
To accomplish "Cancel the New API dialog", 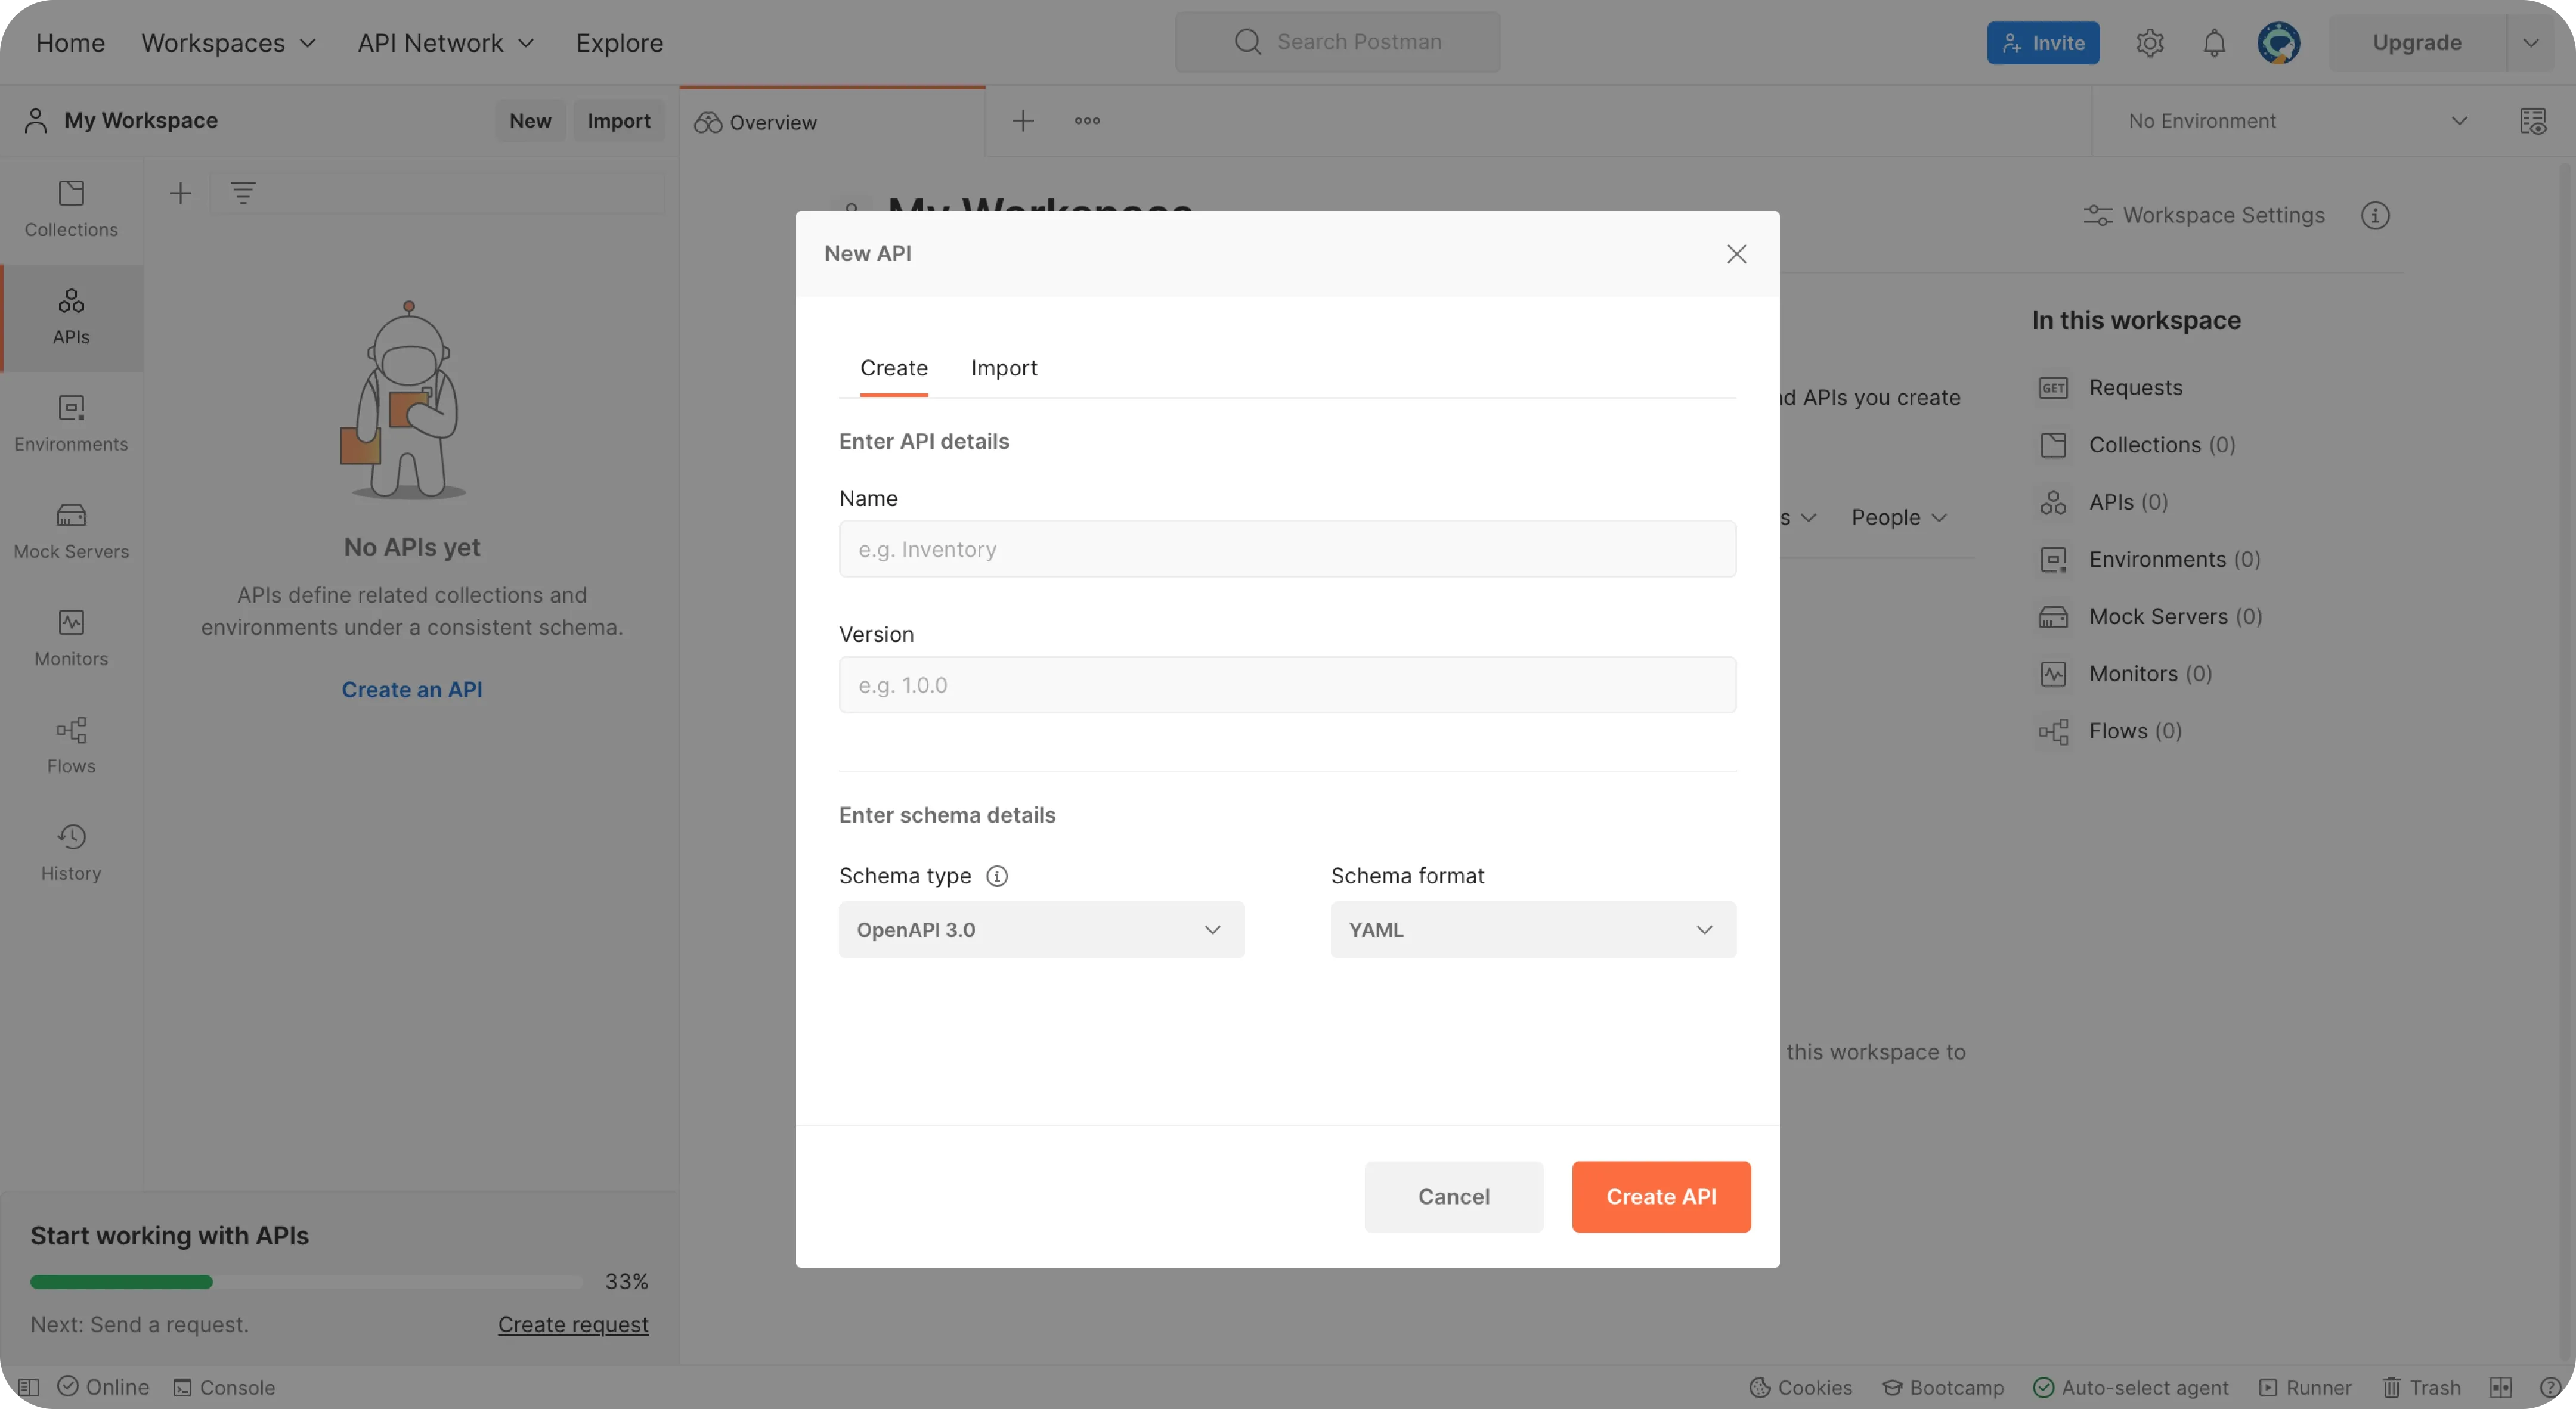I will coord(1453,1196).
